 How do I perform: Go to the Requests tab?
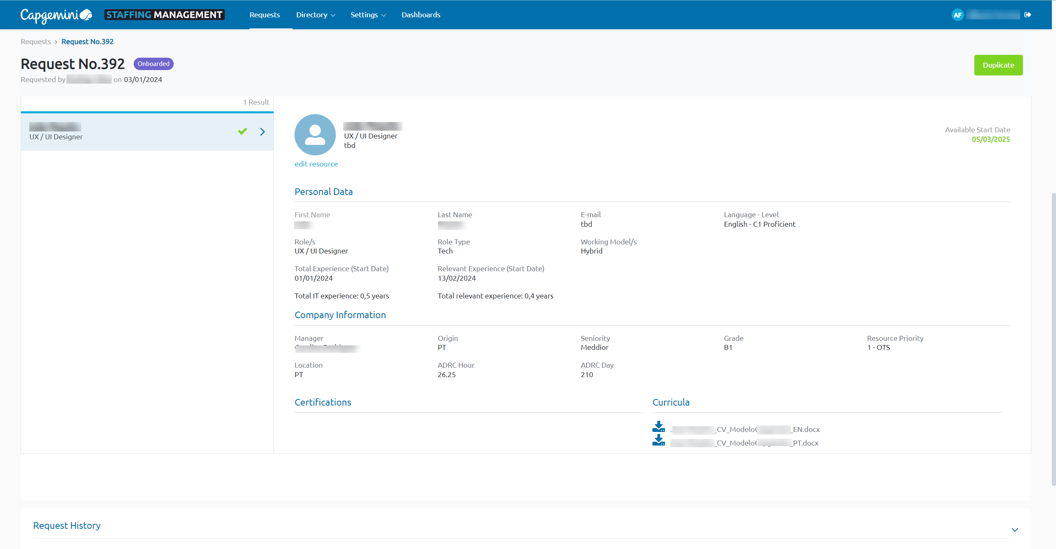tap(264, 15)
